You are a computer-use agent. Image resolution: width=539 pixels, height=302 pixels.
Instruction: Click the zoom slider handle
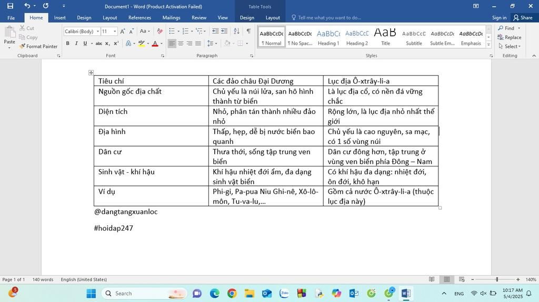coord(496,279)
